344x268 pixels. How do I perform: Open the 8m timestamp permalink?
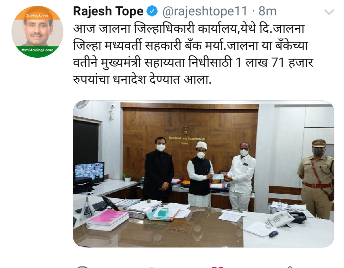click(267, 11)
